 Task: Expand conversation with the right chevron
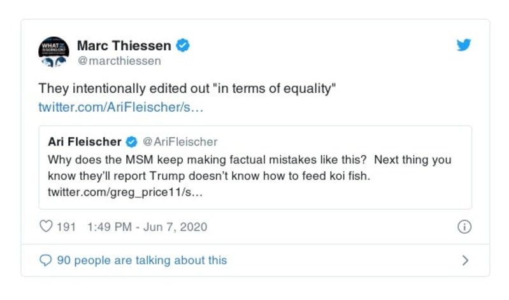click(x=465, y=260)
